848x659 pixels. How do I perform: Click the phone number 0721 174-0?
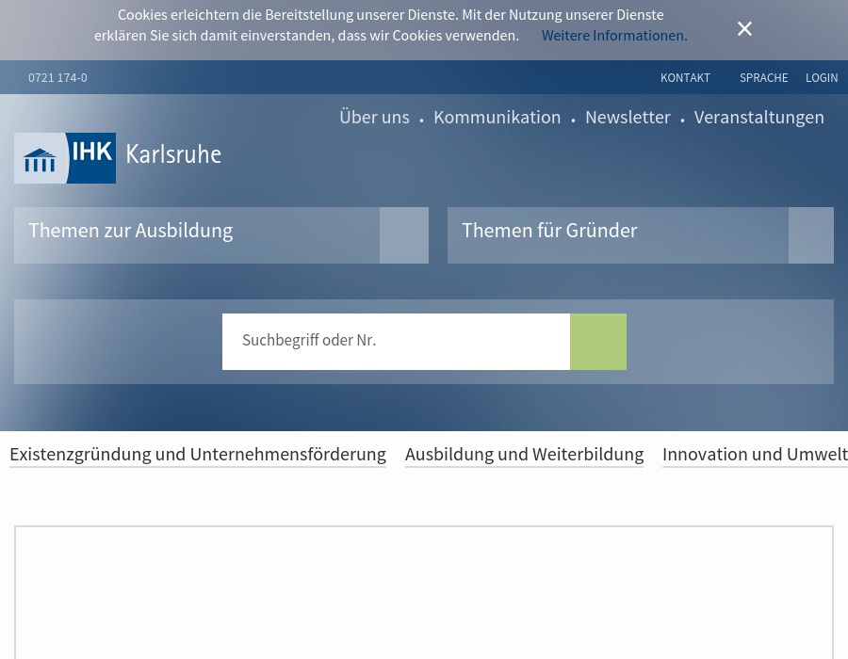57,77
